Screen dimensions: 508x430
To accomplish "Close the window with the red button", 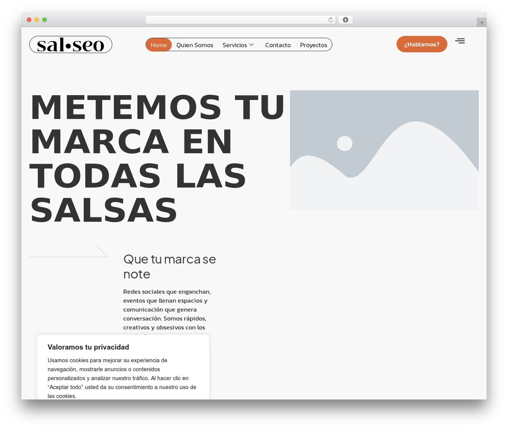I will coord(29,20).
